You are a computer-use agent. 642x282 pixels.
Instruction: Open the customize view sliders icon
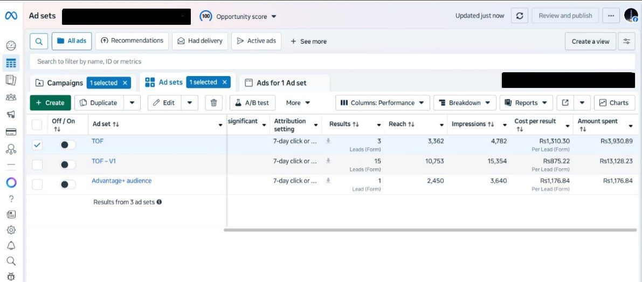point(626,41)
